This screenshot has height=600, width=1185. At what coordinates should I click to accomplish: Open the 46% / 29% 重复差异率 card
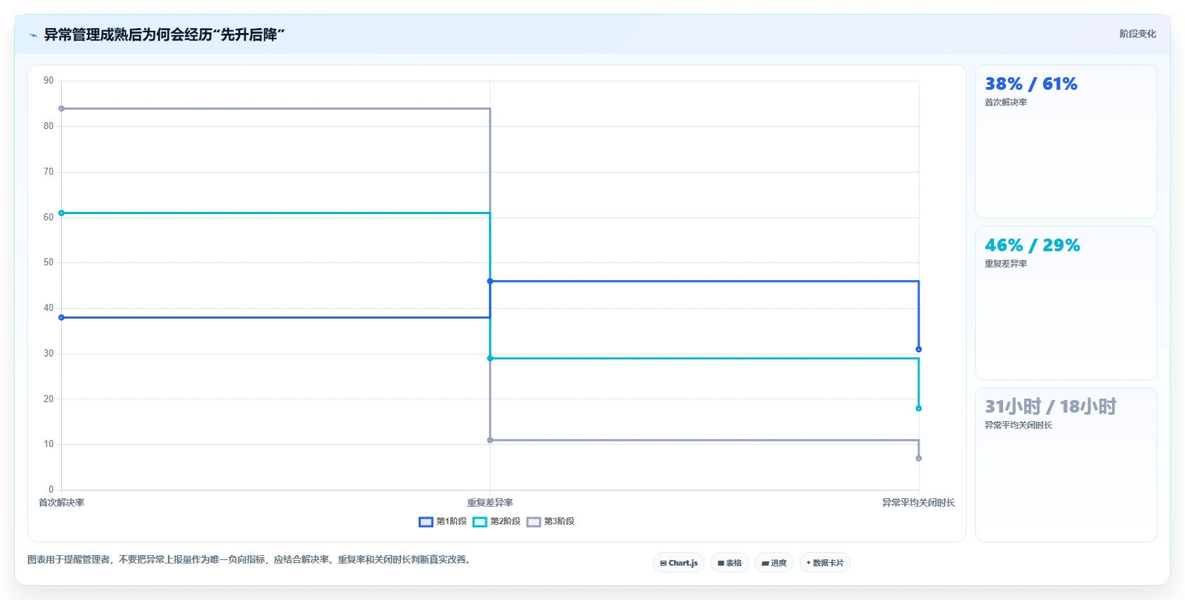[x=1066, y=303]
